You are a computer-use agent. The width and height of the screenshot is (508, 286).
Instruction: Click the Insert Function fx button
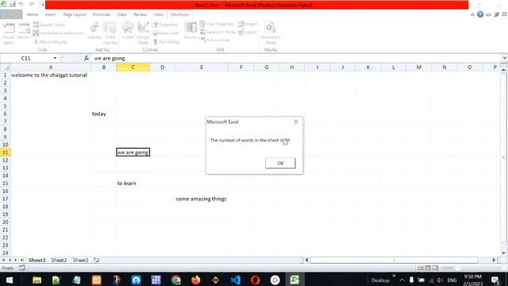[87, 58]
